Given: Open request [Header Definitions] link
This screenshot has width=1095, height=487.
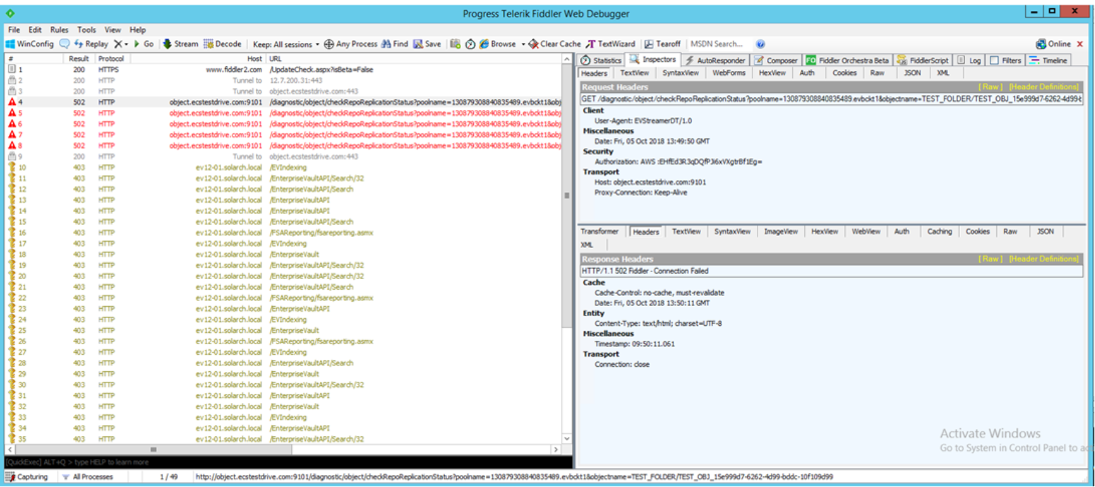Looking at the screenshot, I should tap(1044, 87).
